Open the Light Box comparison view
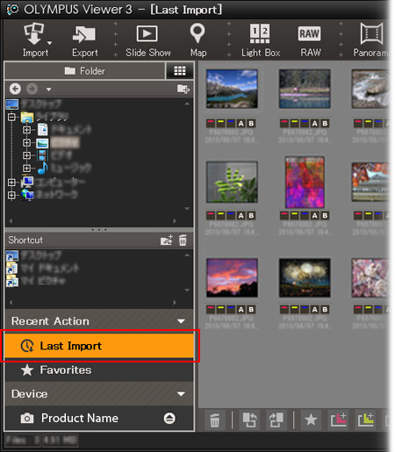The image size is (395, 452). point(261,40)
